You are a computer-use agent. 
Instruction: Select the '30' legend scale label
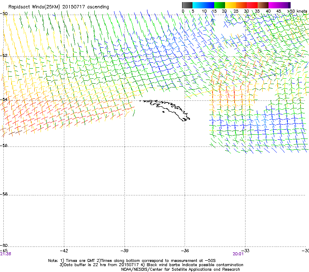point(246,11)
